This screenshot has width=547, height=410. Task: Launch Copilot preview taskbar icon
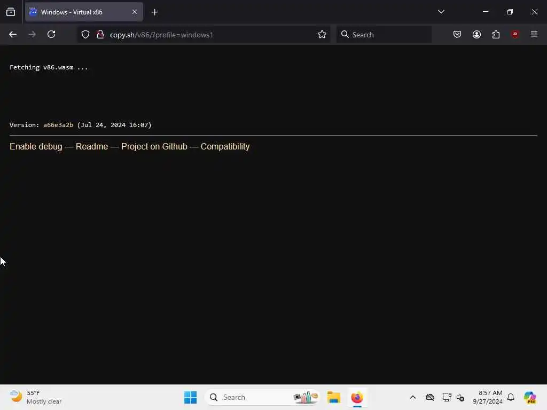[x=530, y=397]
